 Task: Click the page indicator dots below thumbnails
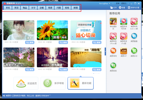(x=96, y=73)
